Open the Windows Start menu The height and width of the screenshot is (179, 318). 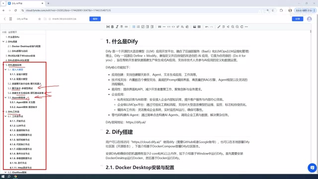click(x=3, y=177)
